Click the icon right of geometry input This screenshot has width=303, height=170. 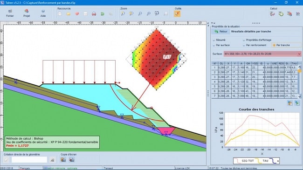coord(52,160)
